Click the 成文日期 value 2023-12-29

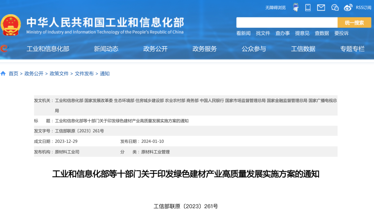coord(66,141)
